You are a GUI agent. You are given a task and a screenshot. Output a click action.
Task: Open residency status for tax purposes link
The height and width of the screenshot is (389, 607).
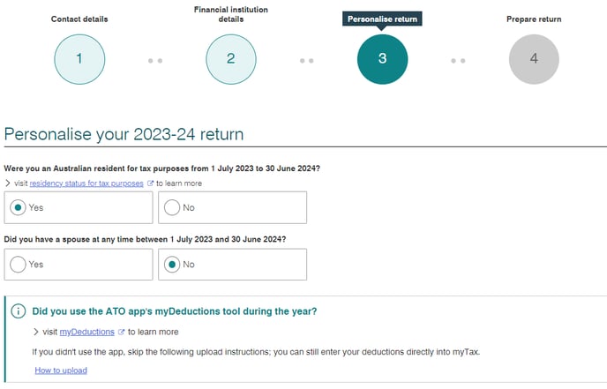click(x=86, y=183)
